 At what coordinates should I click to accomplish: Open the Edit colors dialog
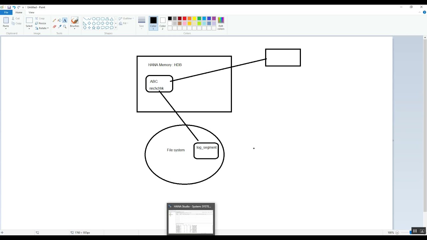pyautogui.click(x=221, y=23)
